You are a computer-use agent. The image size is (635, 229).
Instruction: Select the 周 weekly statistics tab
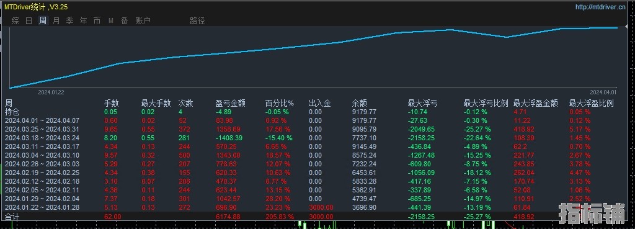43,20
